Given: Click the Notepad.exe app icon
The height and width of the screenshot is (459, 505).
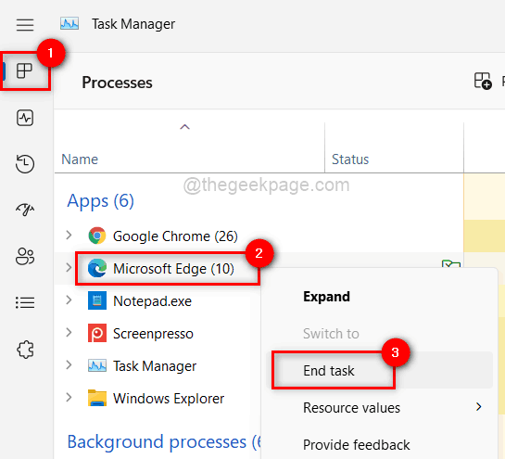Looking at the screenshot, I should tap(97, 300).
